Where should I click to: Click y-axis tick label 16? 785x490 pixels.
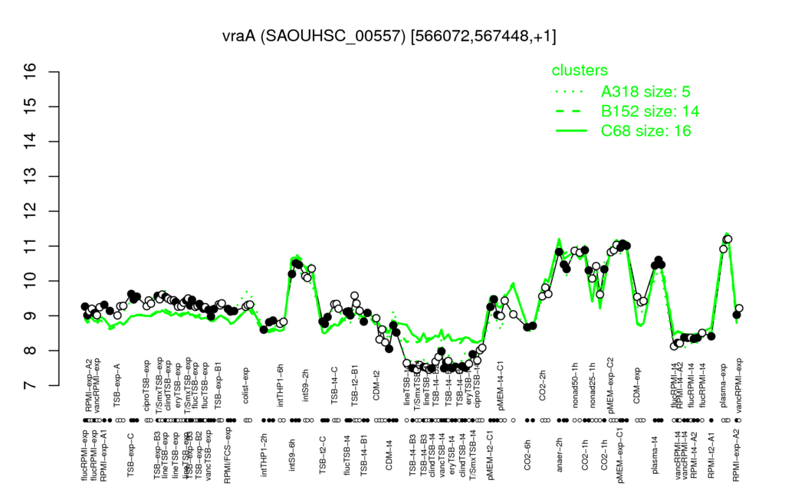click(x=30, y=72)
